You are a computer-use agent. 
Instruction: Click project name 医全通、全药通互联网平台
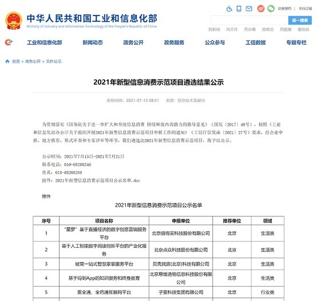click(104, 292)
